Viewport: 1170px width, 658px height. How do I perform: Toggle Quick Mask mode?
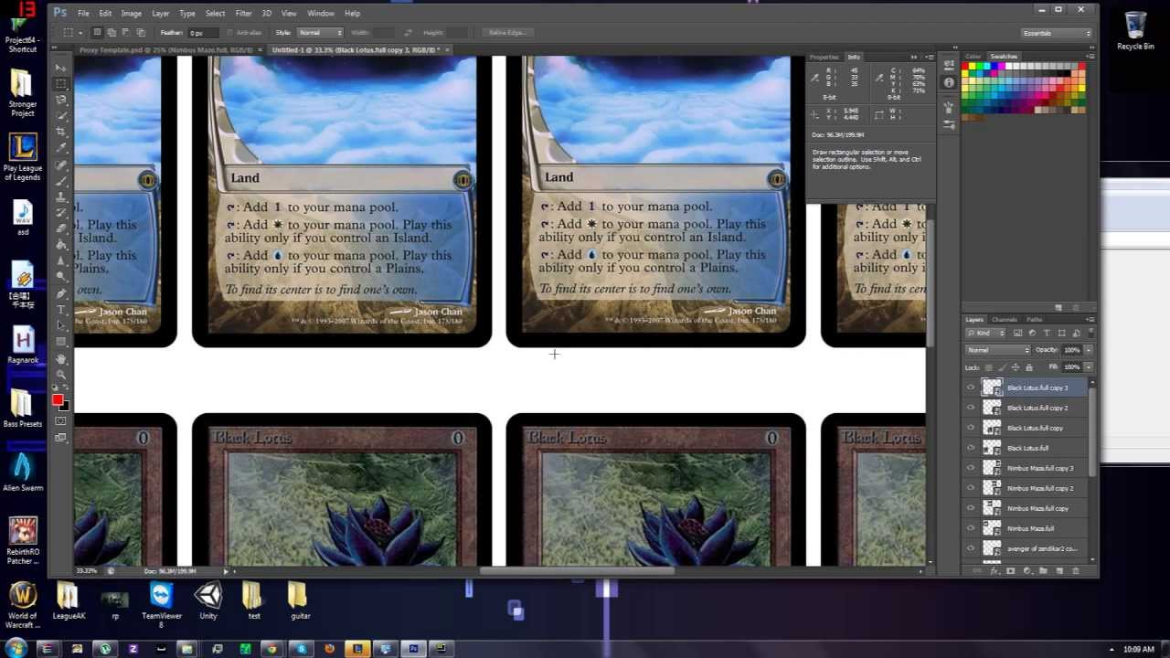point(61,420)
